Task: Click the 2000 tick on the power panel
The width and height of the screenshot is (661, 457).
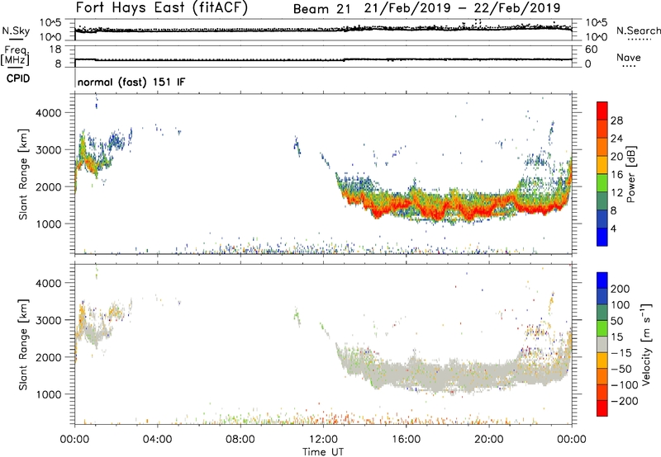Action: click(x=48, y=186)
